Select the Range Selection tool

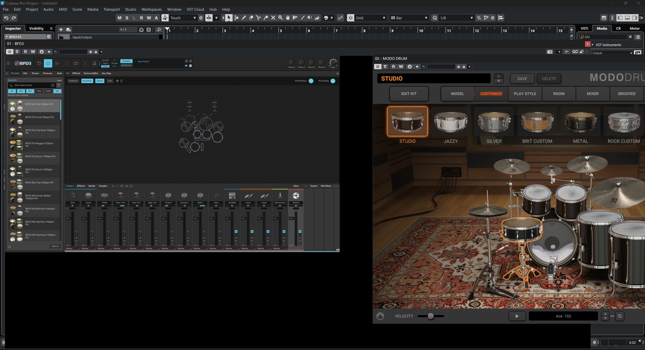coord(236,18)
